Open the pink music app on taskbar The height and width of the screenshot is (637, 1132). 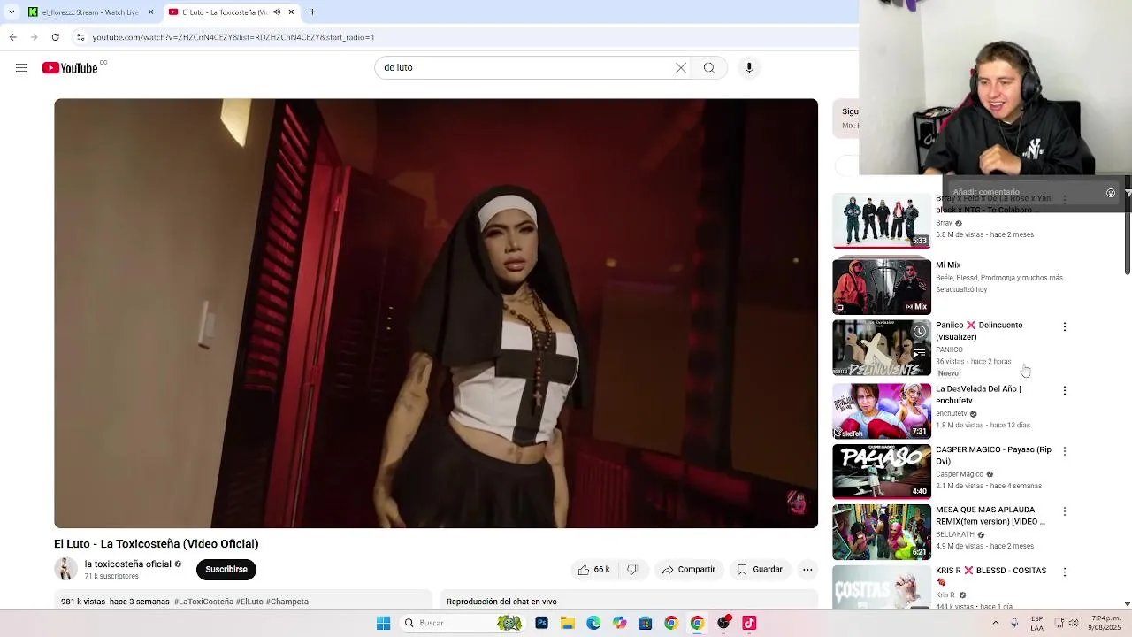pos(749,624)
